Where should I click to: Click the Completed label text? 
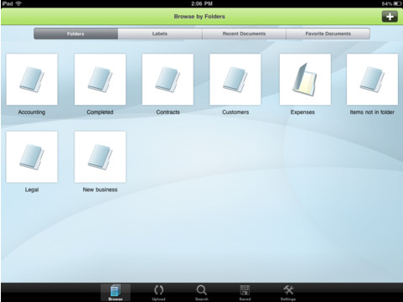pos(100,112)
